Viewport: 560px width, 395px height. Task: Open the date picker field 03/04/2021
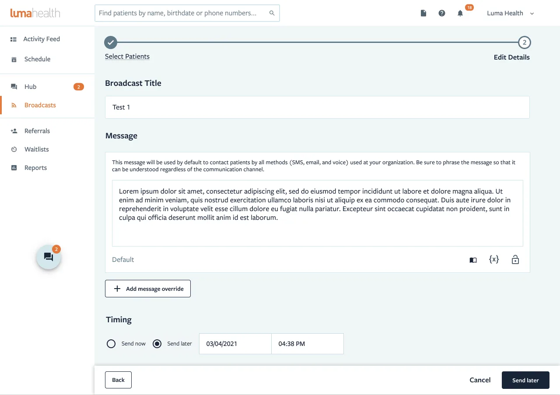point(235,344)
